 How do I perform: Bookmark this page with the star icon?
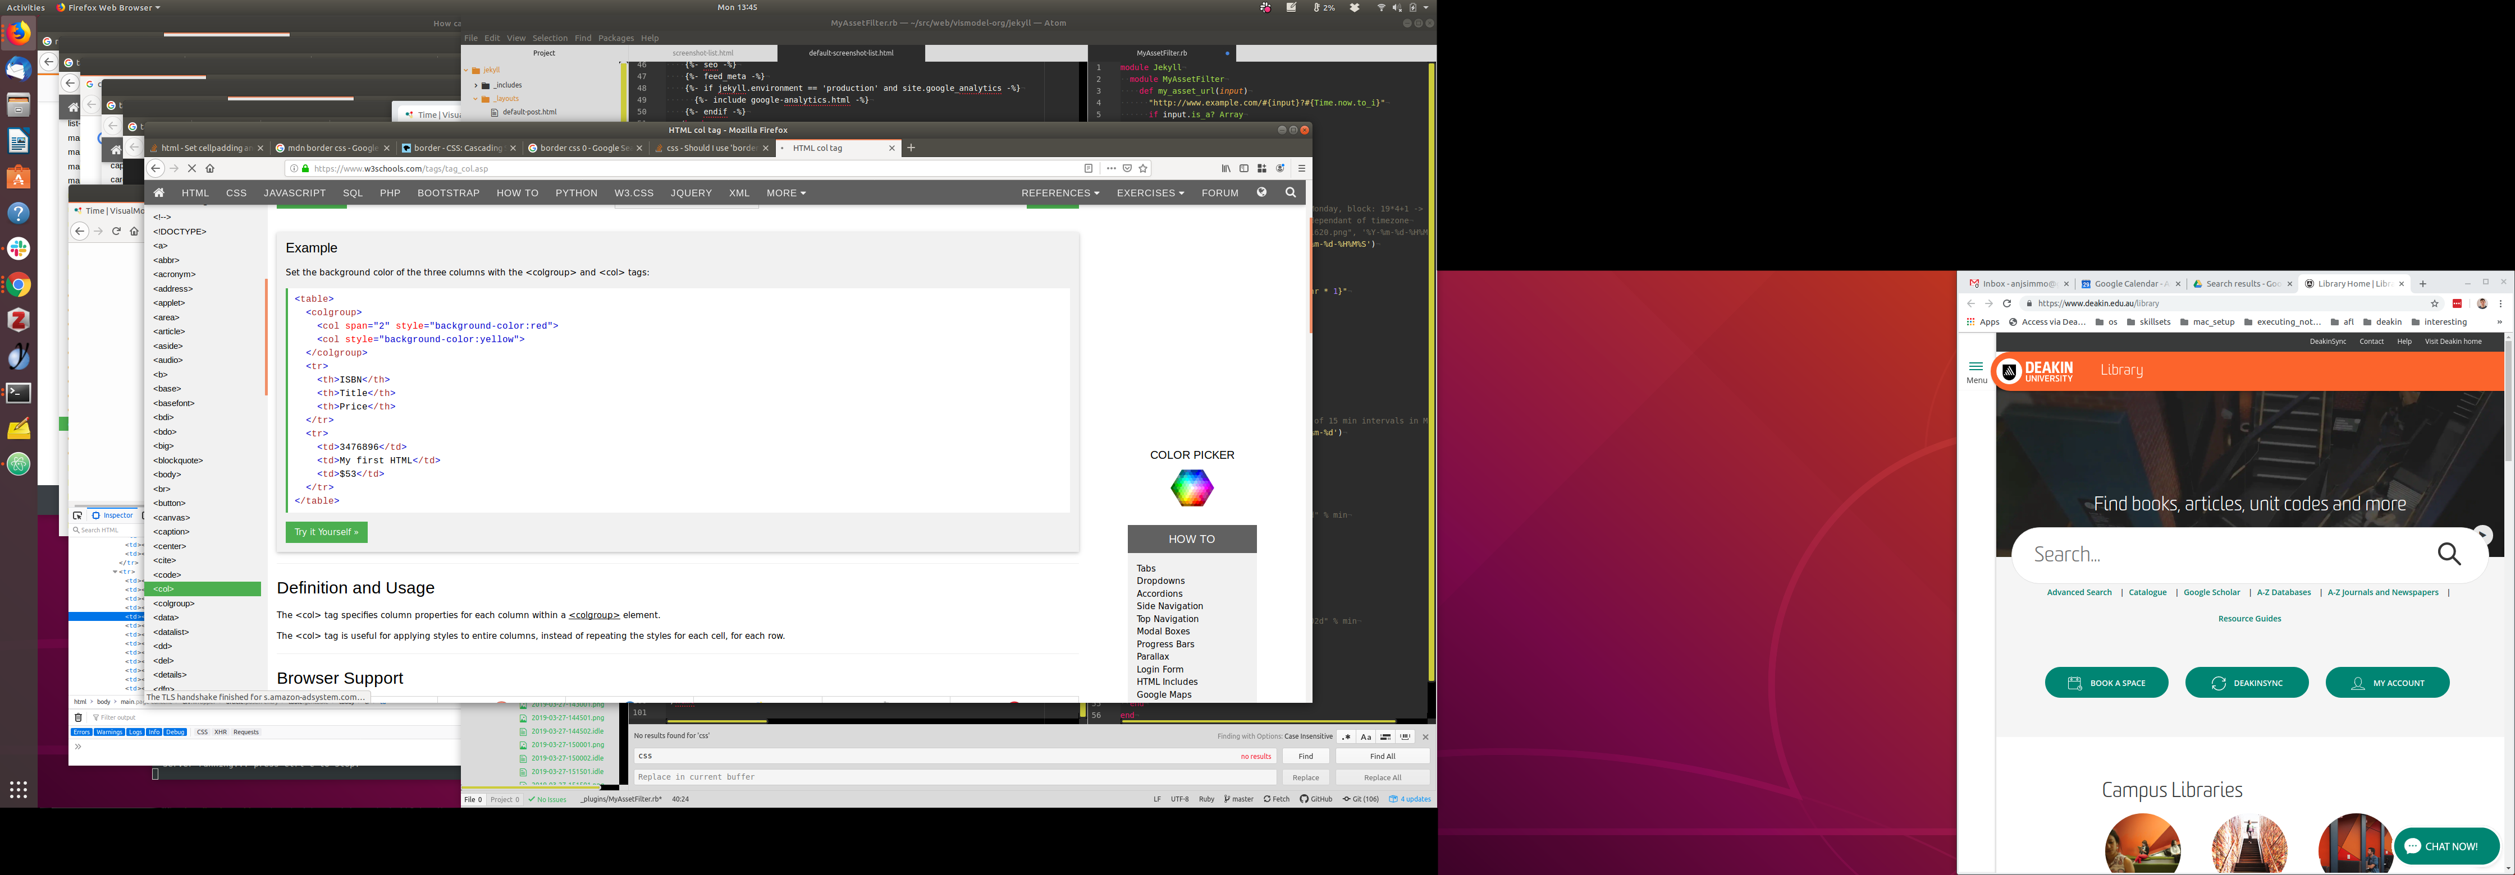(1144, 169)
